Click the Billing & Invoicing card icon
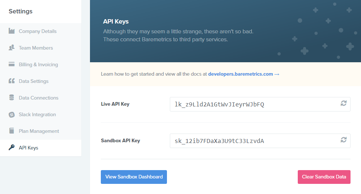 pyautogui.click(x=12, y=64)
